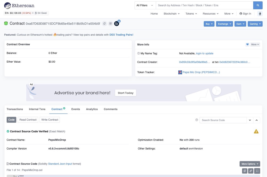Click 'No with 200 runs' optimization value
The width and height of the screenshot is (267, 177).
(x=190, y=140)
